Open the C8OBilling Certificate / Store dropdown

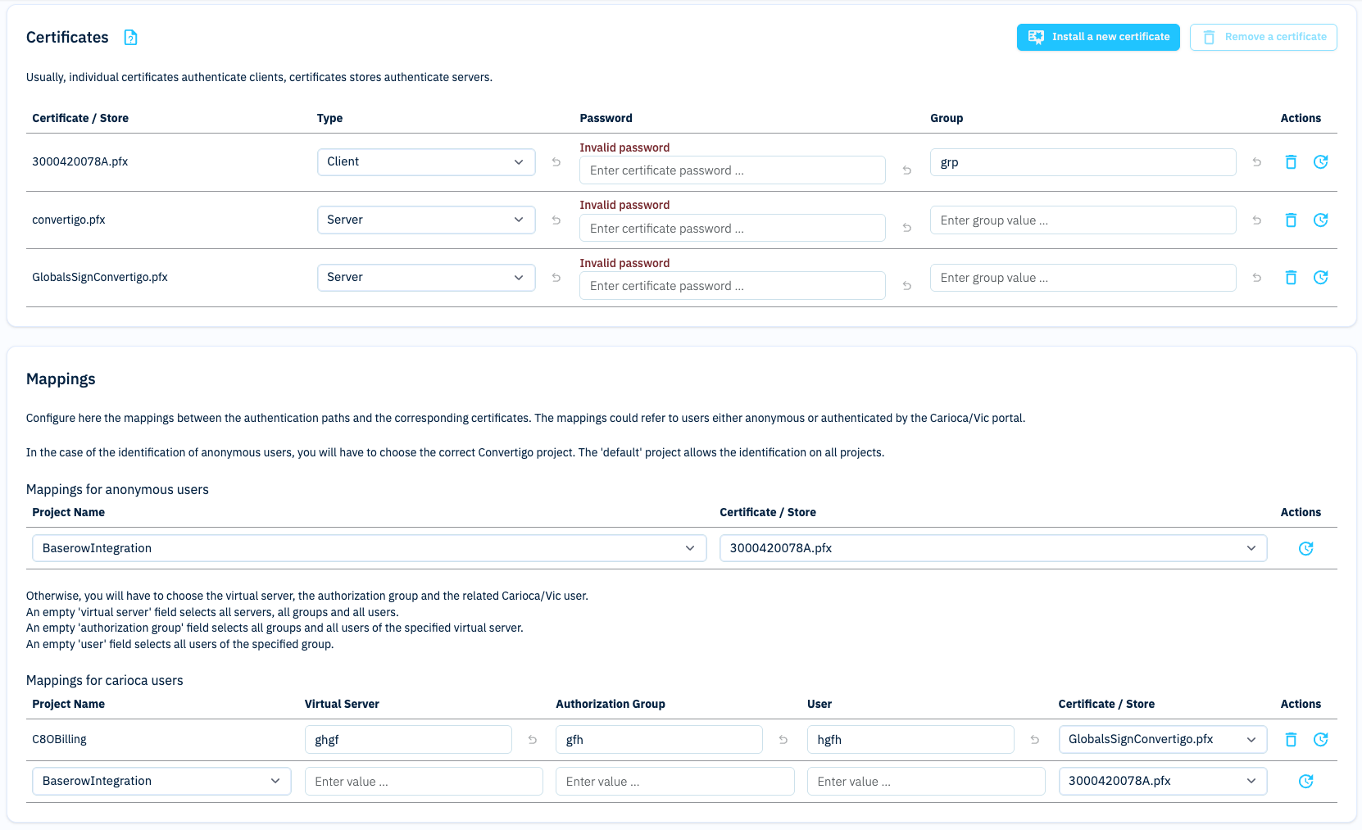pos(1161,739)
